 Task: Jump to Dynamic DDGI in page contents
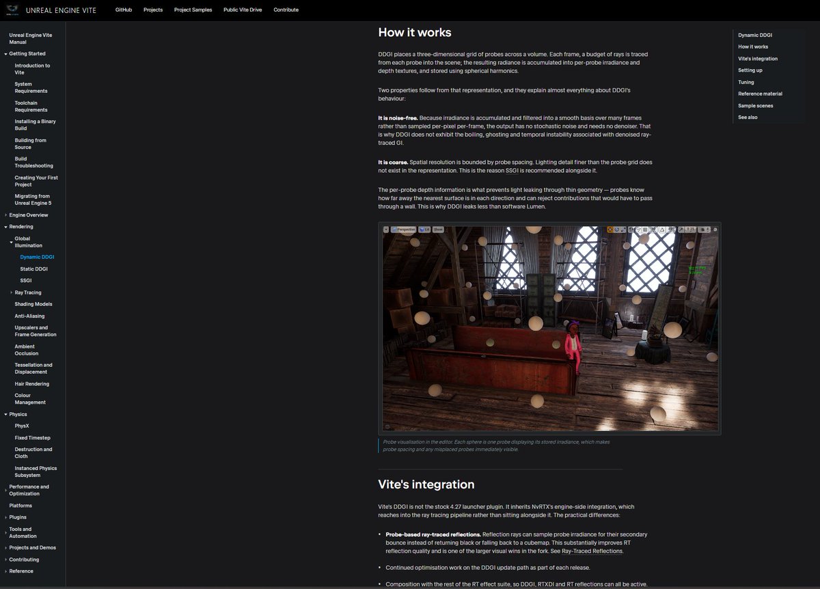coord(755,35)
